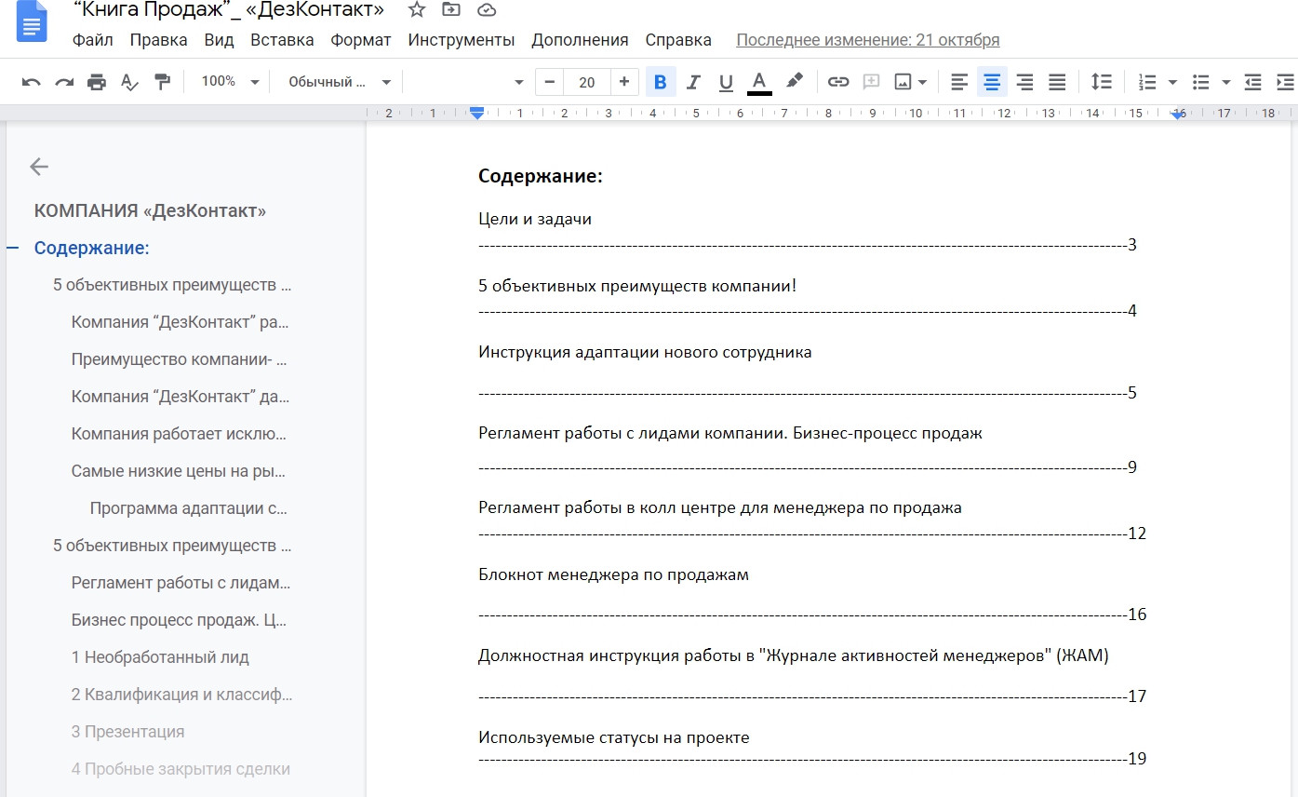Toggle bold formatting

tap(661, 82)
